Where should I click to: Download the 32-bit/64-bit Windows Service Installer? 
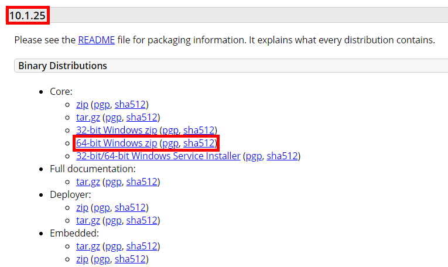[158, 156]
